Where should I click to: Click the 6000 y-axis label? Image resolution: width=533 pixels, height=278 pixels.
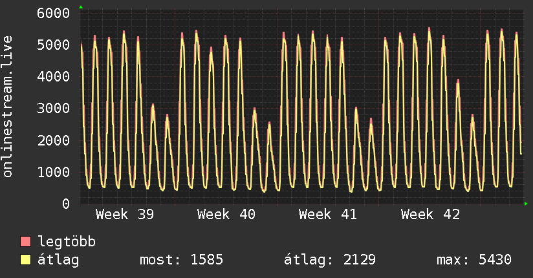[x=54, y=14]
